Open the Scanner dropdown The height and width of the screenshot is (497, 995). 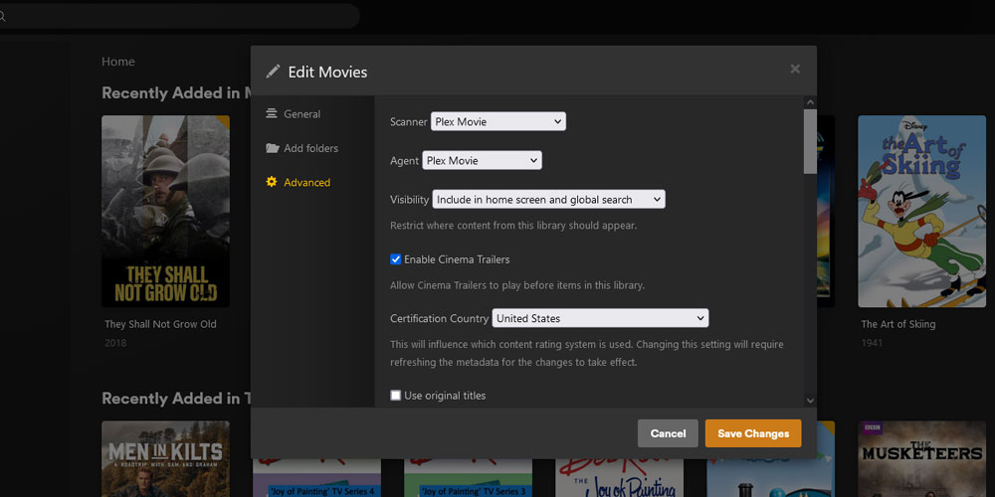coord(498,121)
